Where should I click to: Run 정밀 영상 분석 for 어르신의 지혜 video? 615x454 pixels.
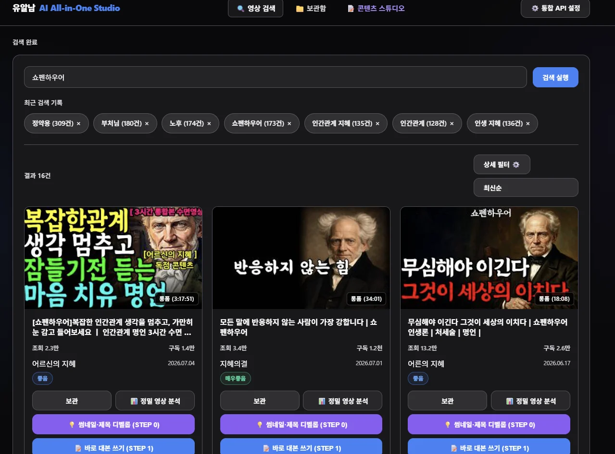click(x=155, y=401)
